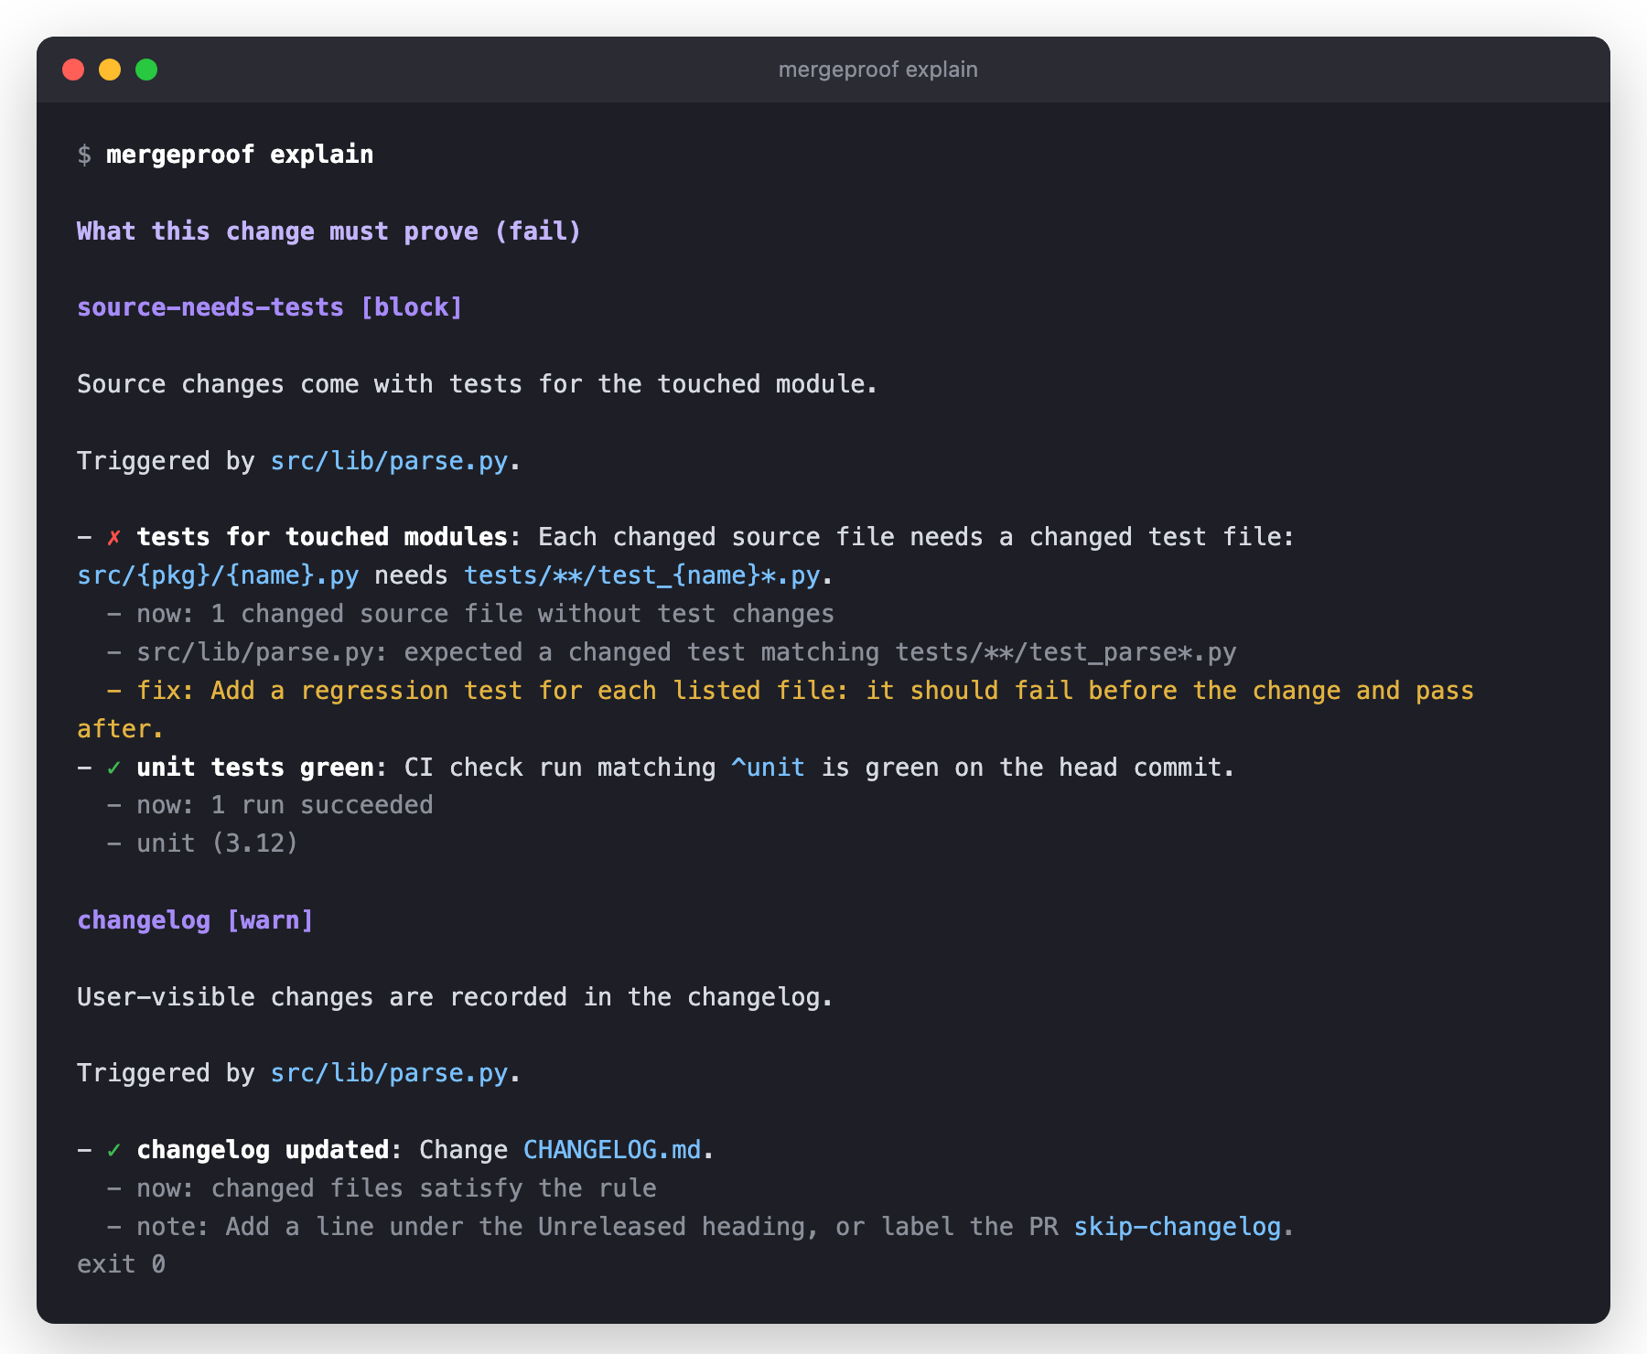This screenshot has height=1354, width=1647.
Task: Click the green maximize window button
Action: click(146, 70)
